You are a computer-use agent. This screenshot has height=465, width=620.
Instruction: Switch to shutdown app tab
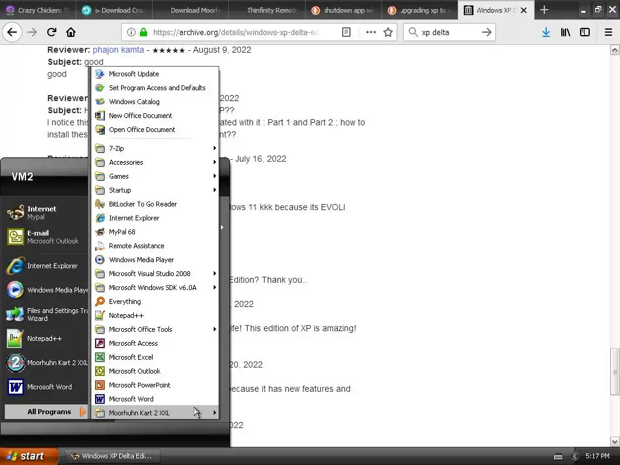coord(343,10)
